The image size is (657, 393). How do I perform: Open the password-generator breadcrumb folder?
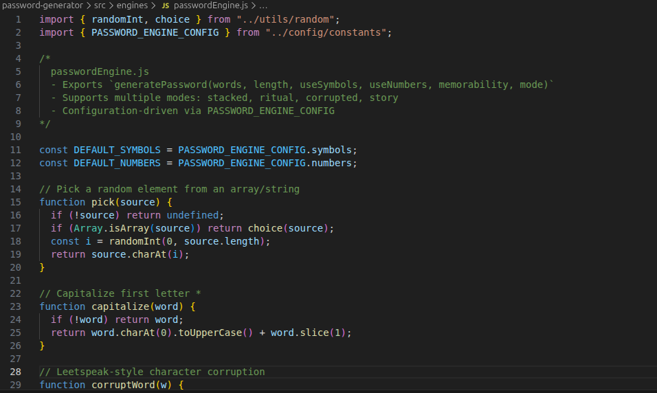(43, 5)
